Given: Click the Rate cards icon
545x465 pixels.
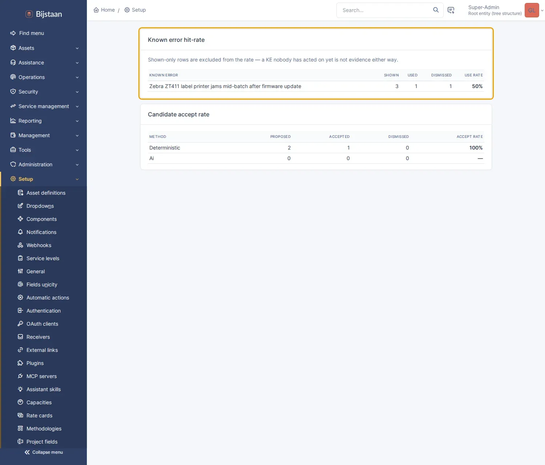Looking at the screenshot, I should pos(20,416).
